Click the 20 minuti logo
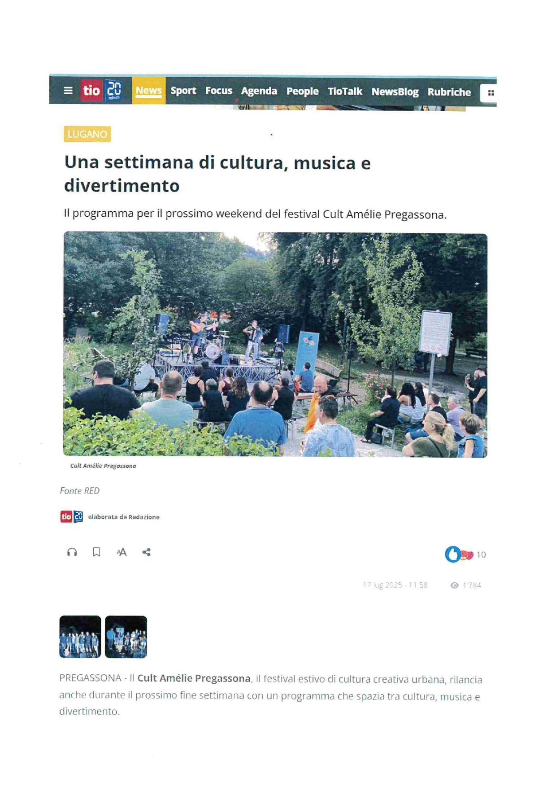The height and width of the screenshot is (787, 556). tap(114, 91)
